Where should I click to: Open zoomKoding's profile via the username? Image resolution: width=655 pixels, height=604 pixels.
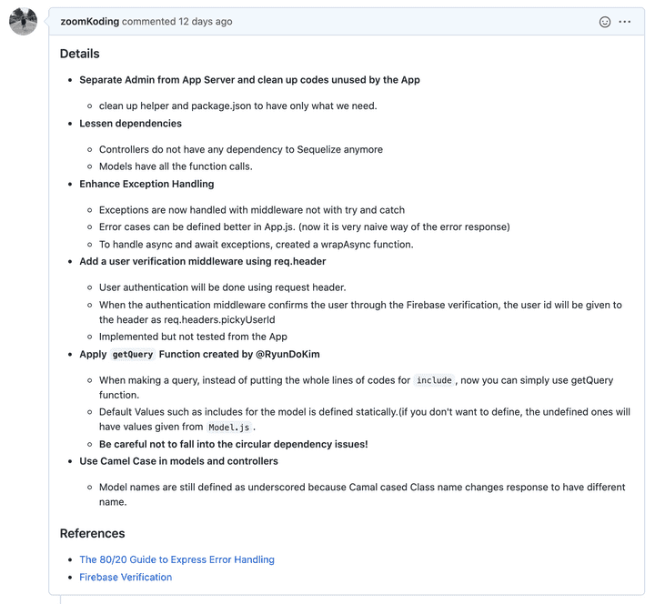(x=89, y=22)
